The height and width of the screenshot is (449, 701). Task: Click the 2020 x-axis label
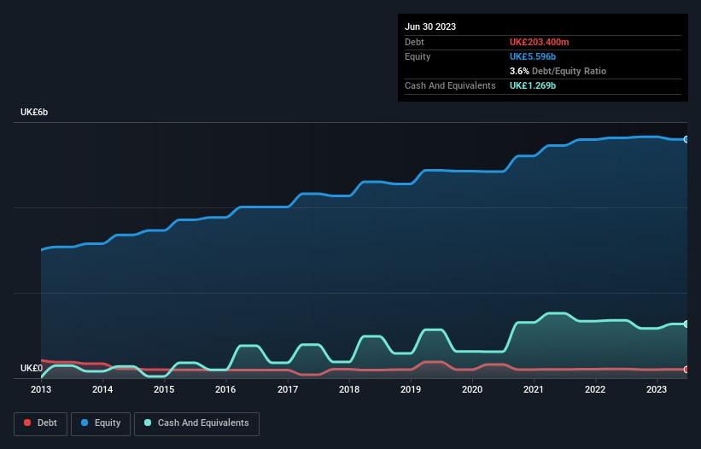472,389
